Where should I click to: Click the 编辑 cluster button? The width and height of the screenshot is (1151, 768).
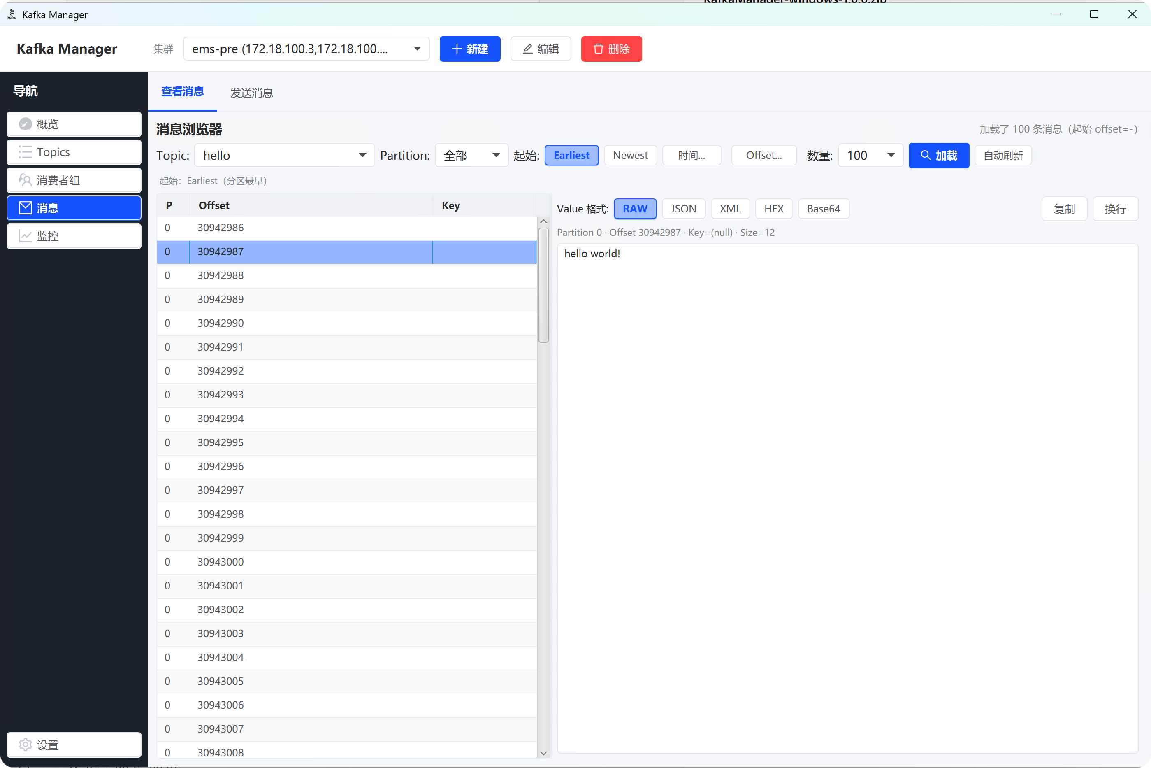[541, 49]
